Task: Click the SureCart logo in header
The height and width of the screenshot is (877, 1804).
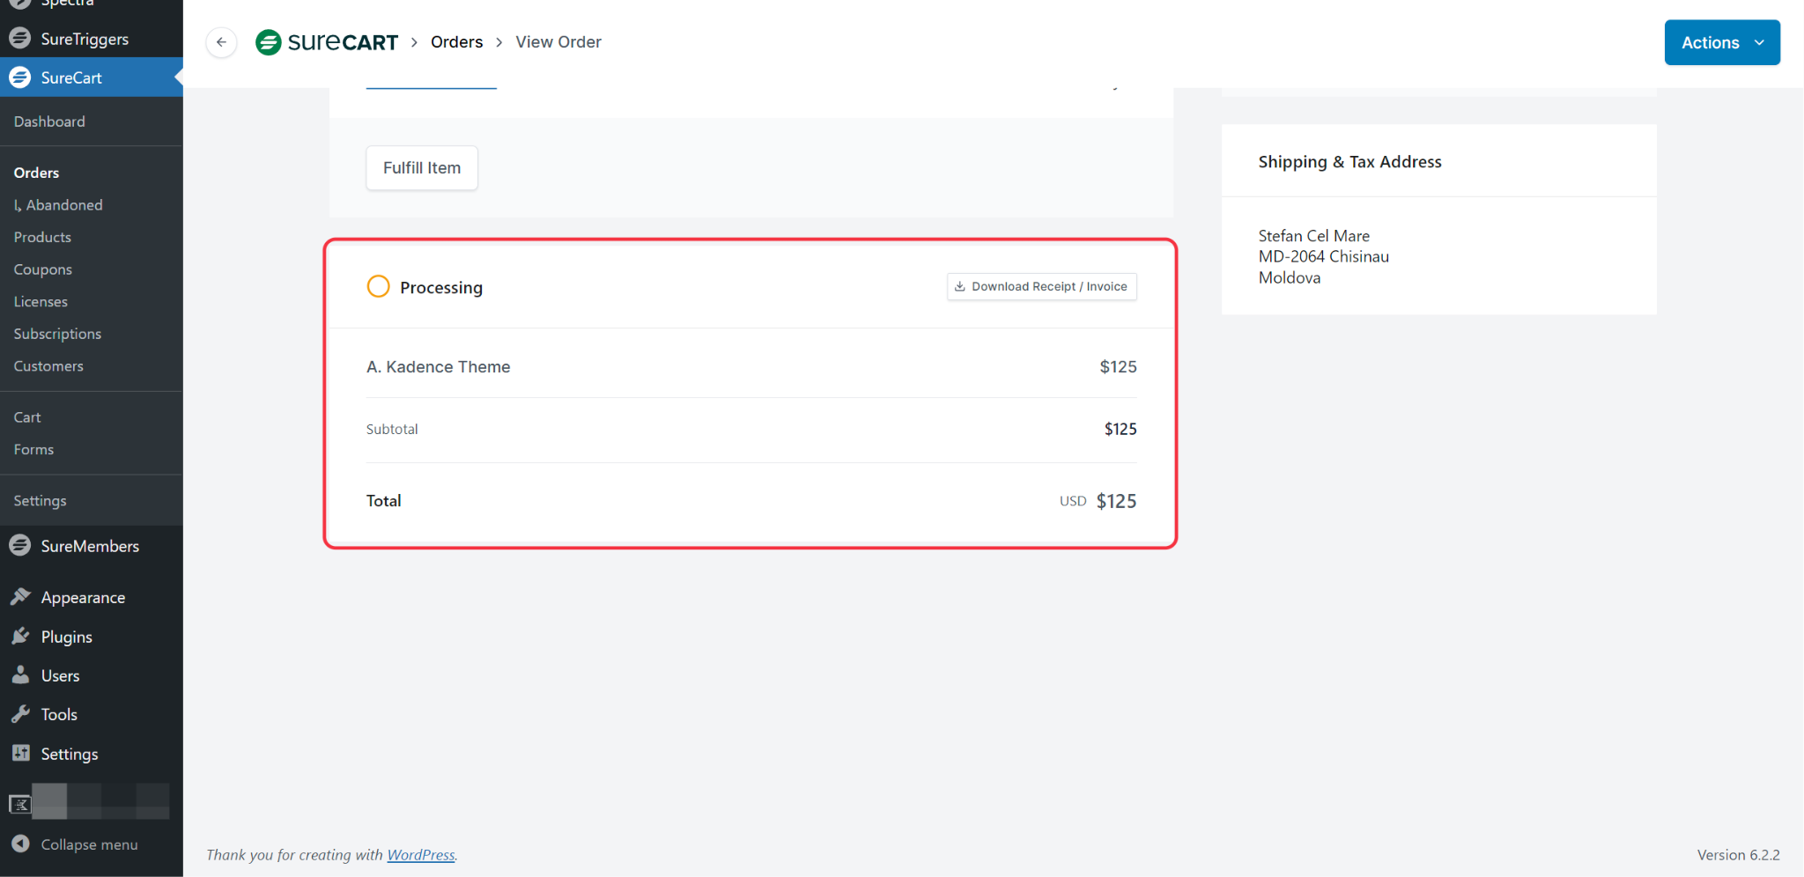Action: [327, 42]
